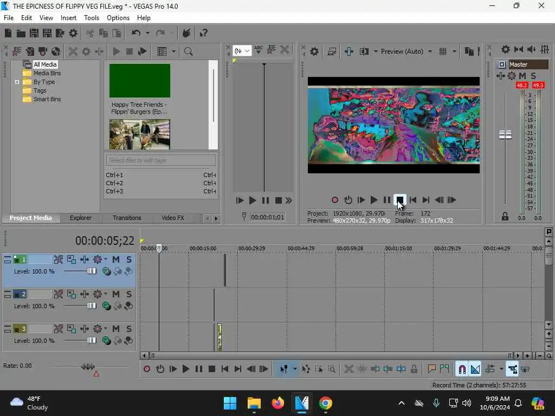Open the Edit tool selector dropdown arrow
The image size is (555, 416).
point(295,369)
